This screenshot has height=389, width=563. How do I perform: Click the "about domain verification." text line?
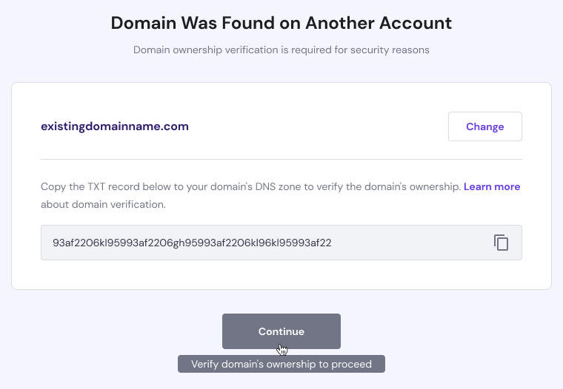point(103,203)
